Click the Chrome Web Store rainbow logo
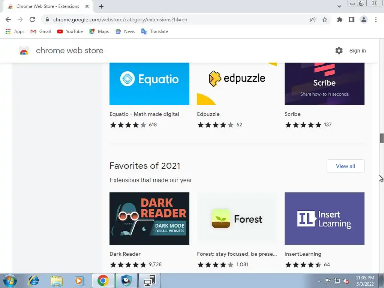The image size is (384, 288). tap(24, 51)
